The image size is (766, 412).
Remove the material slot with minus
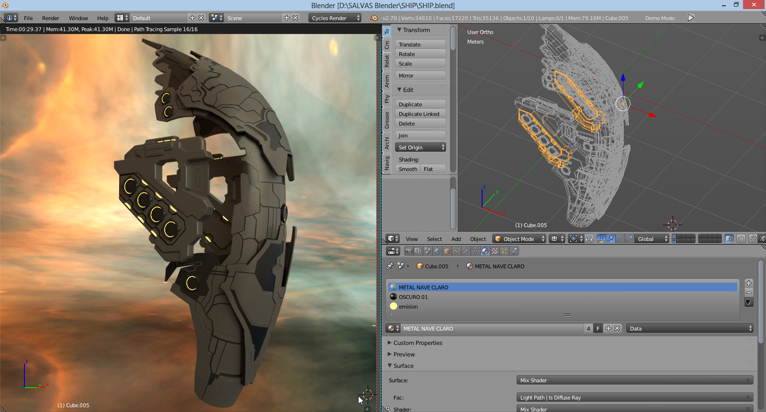pos(749,293)
